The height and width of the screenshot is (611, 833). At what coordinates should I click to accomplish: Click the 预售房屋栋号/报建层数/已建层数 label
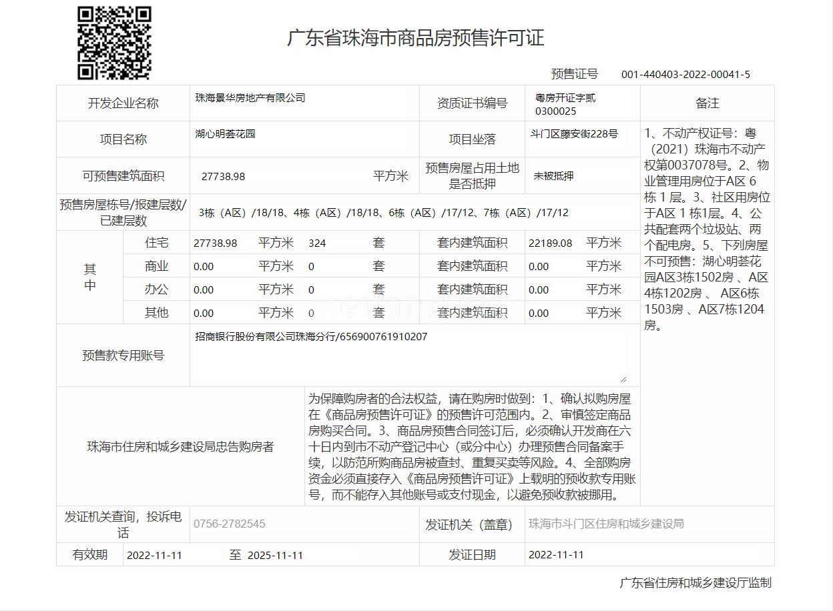(123, 213)
